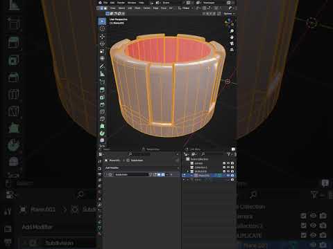Click the Subdivision modifier name field
The image size is (333, 249).
point(130,175)
